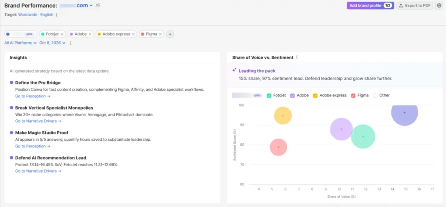446x207 pixels.
Task: Click the Insights panel title
Action: click(18, 57)
